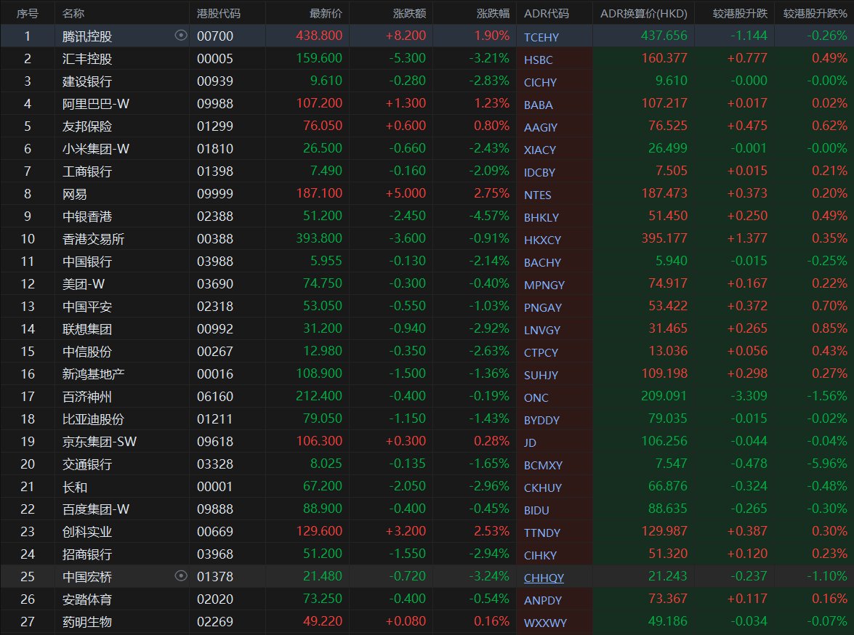Open the HSBC ADR code

tap(538, 60)
